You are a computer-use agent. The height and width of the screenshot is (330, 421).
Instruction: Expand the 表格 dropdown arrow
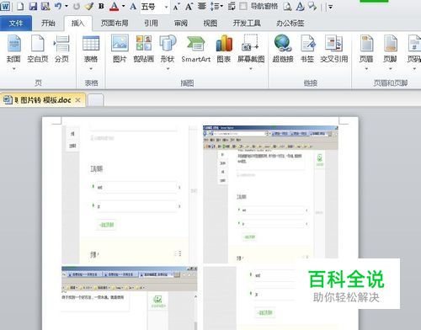click(x=91, y=69)
